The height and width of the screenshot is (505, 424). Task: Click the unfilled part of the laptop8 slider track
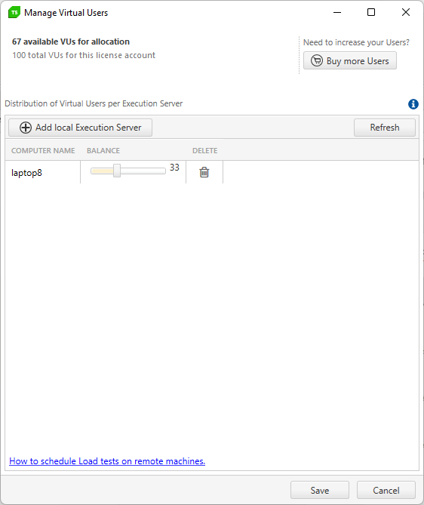(x=143, y=171)
